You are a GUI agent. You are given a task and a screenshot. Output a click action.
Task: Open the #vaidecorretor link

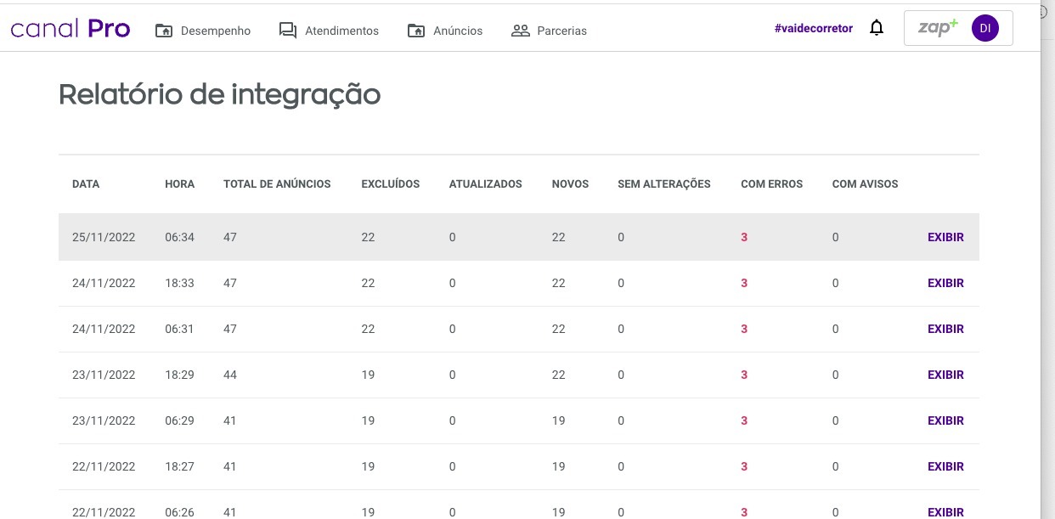pos(814,28)
